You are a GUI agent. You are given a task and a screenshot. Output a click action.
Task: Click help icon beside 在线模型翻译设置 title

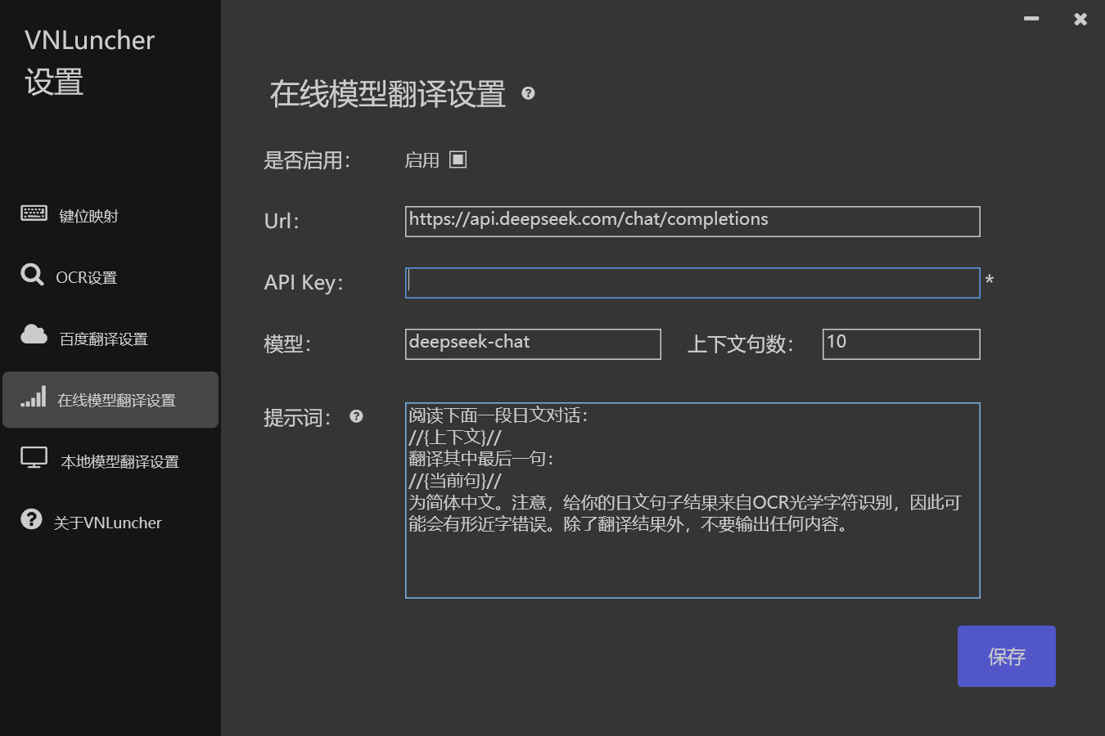[x=528, y=93]
